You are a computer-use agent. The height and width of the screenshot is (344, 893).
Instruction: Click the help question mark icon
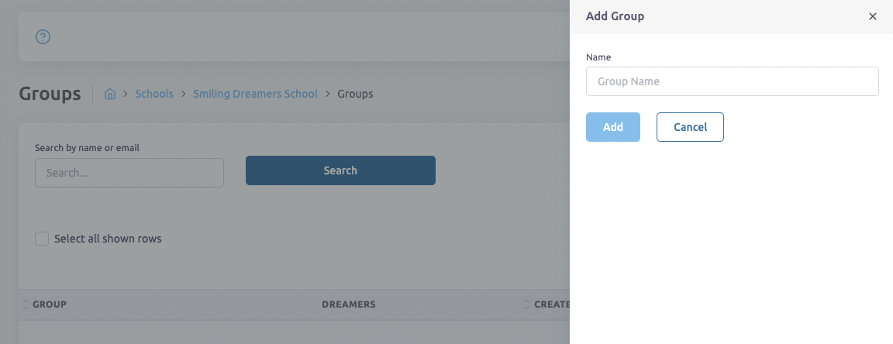tap(43, 36)
